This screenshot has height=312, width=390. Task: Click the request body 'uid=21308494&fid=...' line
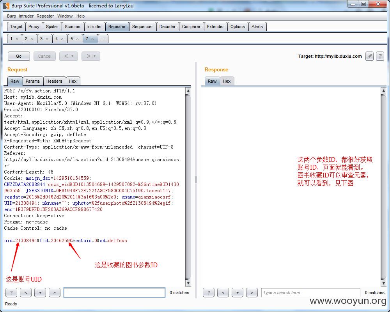66,241
